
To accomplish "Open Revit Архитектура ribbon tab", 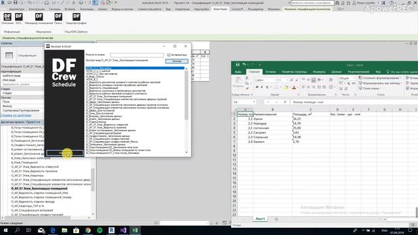I will [x=16, y=9].
